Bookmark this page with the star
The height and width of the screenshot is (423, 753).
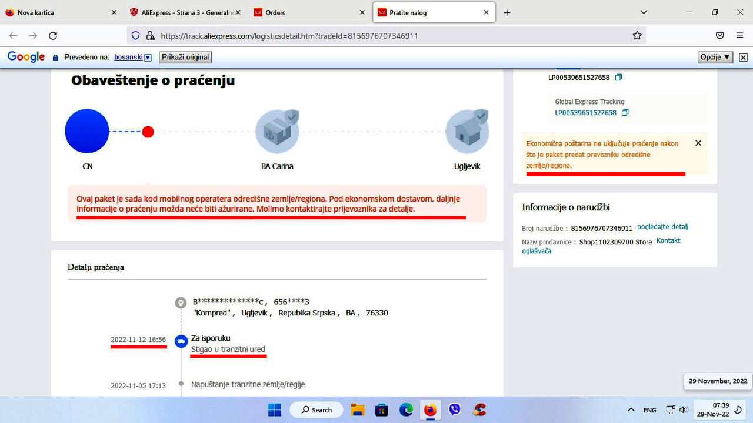pyautogui.click(x=637, y=36)
